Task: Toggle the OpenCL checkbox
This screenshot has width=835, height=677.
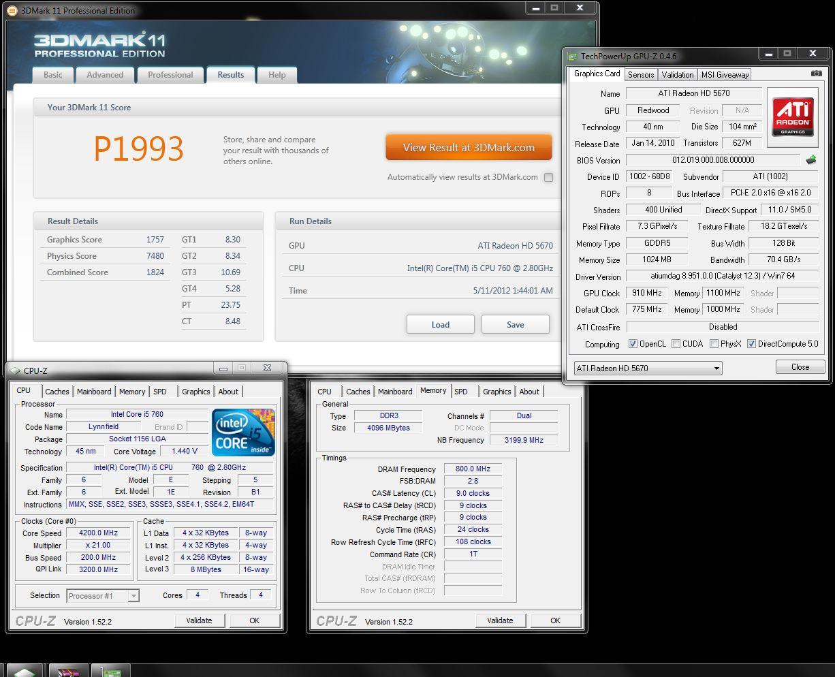Action: click(x=633, y=344)
